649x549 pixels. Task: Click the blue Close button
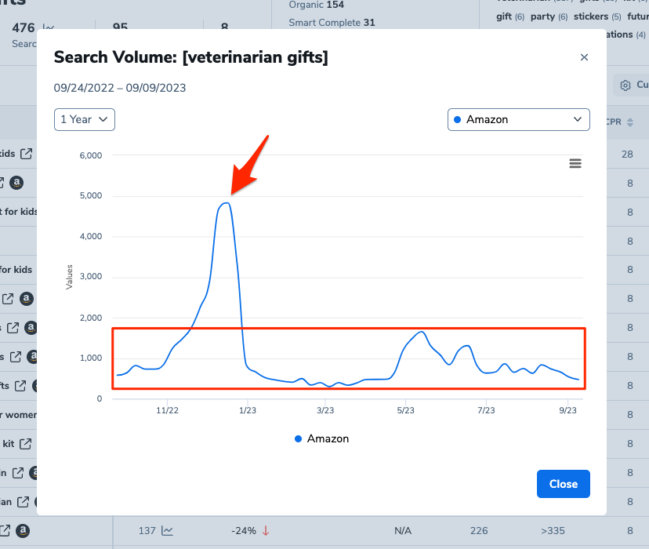coord(563,484)
